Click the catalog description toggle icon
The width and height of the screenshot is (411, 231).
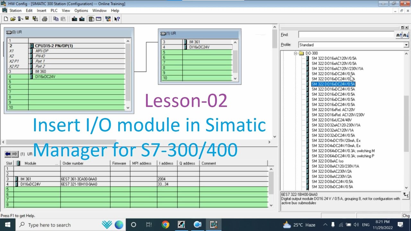point(406,195)
